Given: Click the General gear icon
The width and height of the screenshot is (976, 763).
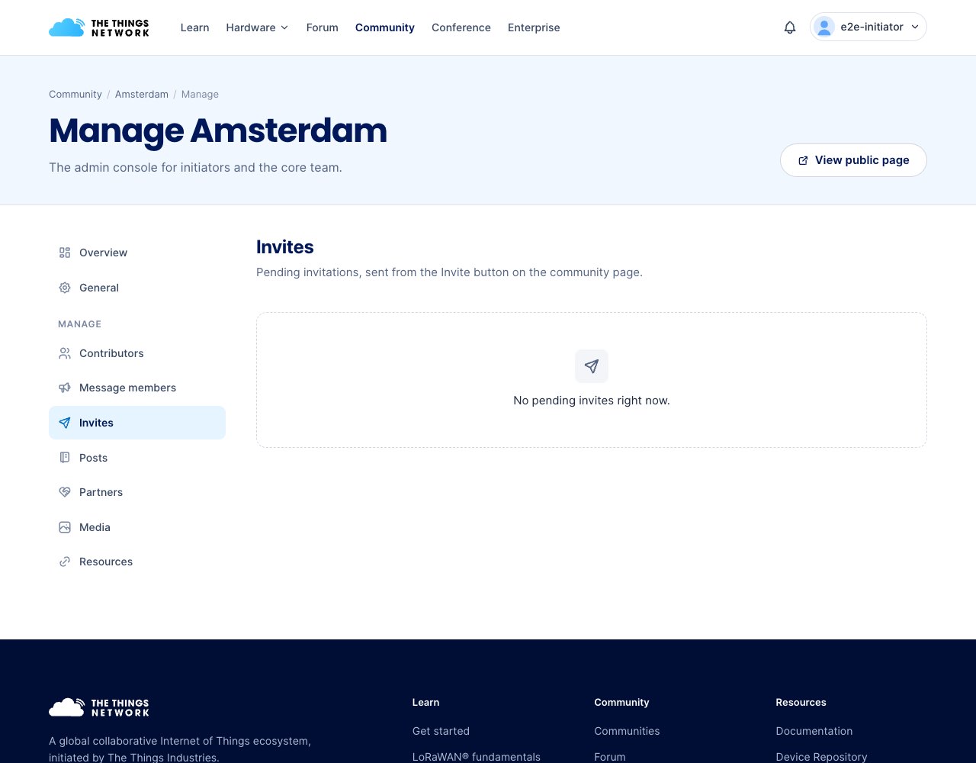Looking at the screenshot, I should (65, 288).
